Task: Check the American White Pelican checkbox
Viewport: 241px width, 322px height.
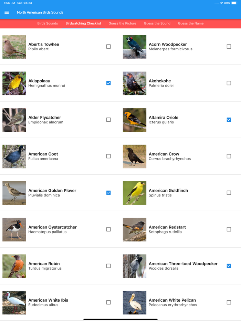Action: [229, 302]
